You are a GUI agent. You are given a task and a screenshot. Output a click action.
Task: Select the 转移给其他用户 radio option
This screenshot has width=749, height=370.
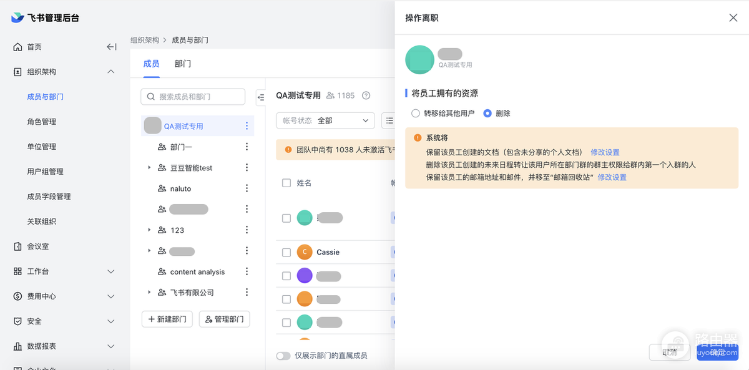point(416,114)
